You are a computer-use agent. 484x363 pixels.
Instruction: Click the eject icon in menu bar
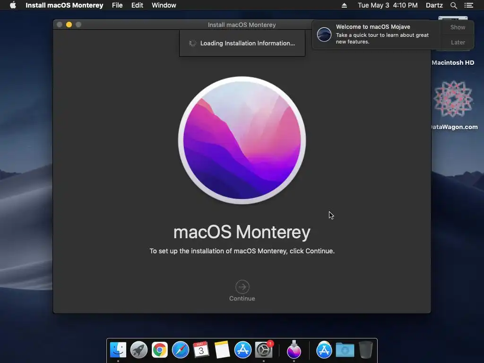click(x=344, y=5)
